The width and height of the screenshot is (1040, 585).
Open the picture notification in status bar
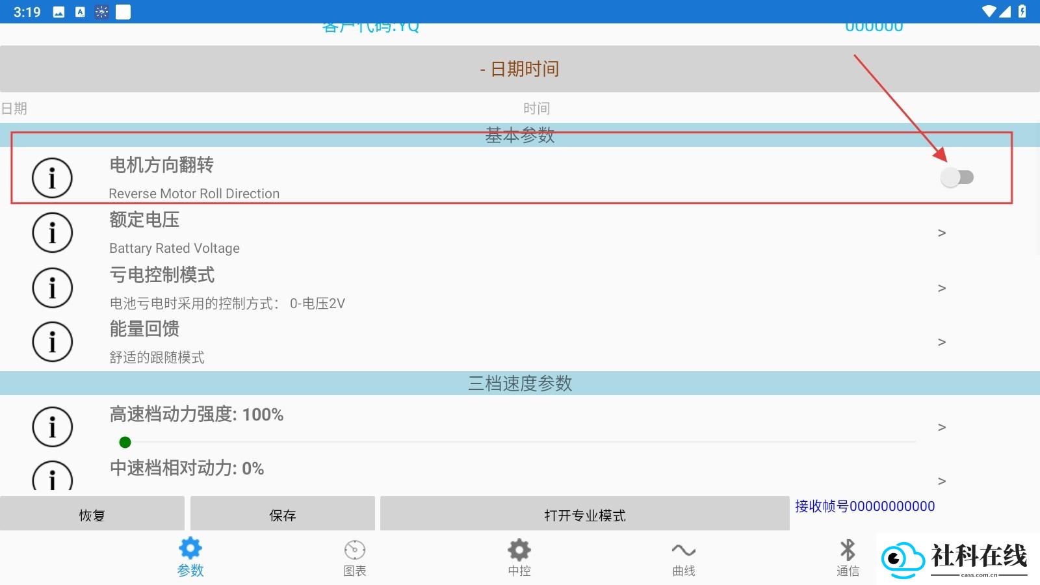coord(58,12)
